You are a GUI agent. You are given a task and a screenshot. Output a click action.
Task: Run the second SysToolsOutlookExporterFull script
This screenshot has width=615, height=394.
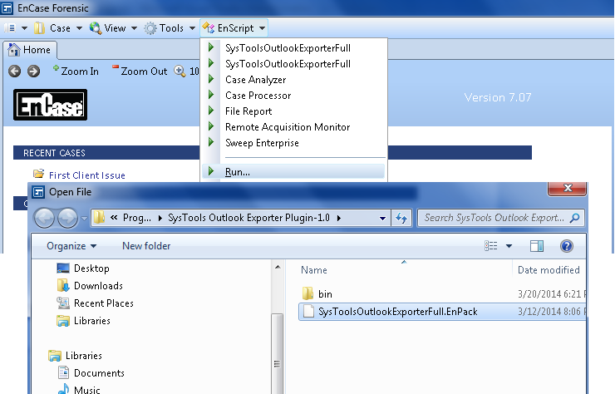point(288,64)
